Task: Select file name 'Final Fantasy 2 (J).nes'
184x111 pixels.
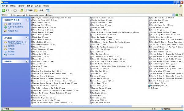Action: (x=43, y=30)
